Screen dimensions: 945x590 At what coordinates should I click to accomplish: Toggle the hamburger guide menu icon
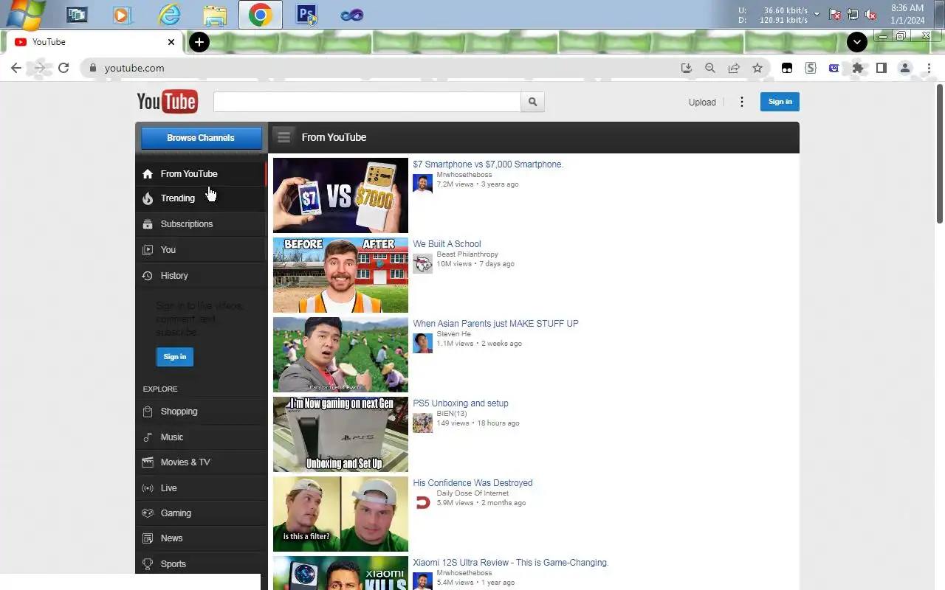click(x=283, y=137)
